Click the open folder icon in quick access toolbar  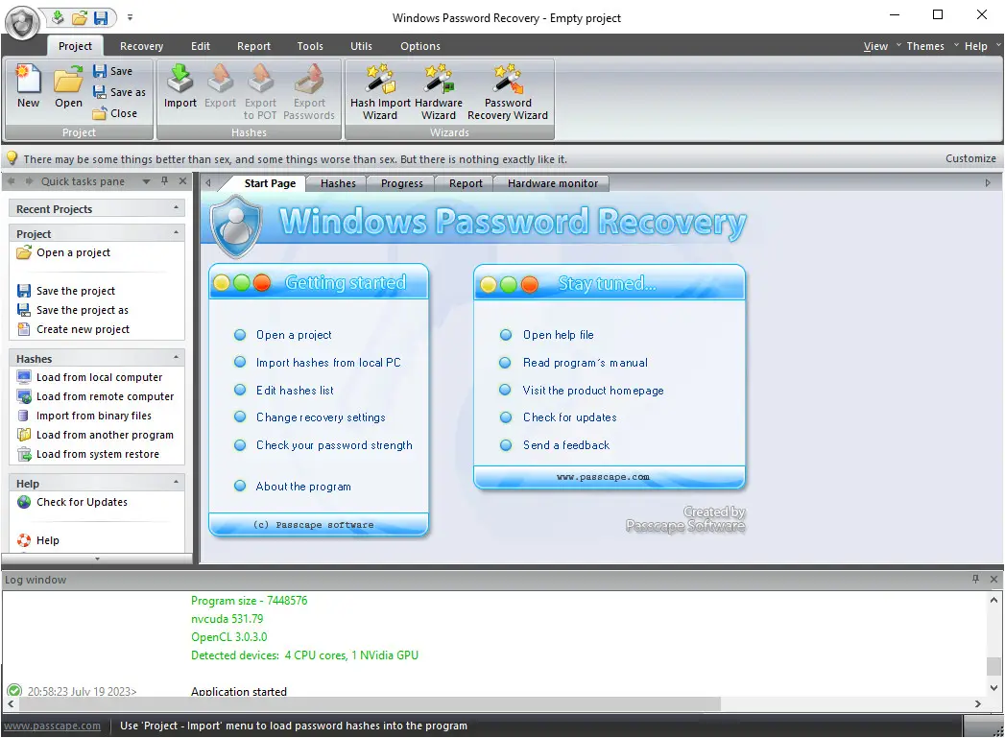coord(80,17)
